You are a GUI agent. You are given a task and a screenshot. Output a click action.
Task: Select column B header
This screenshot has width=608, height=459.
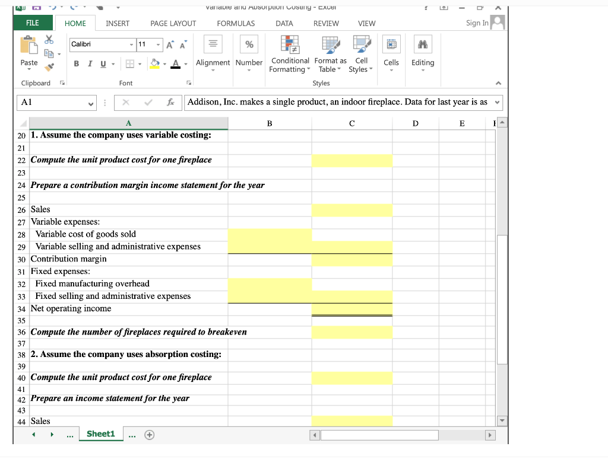[x=270, y=123]
